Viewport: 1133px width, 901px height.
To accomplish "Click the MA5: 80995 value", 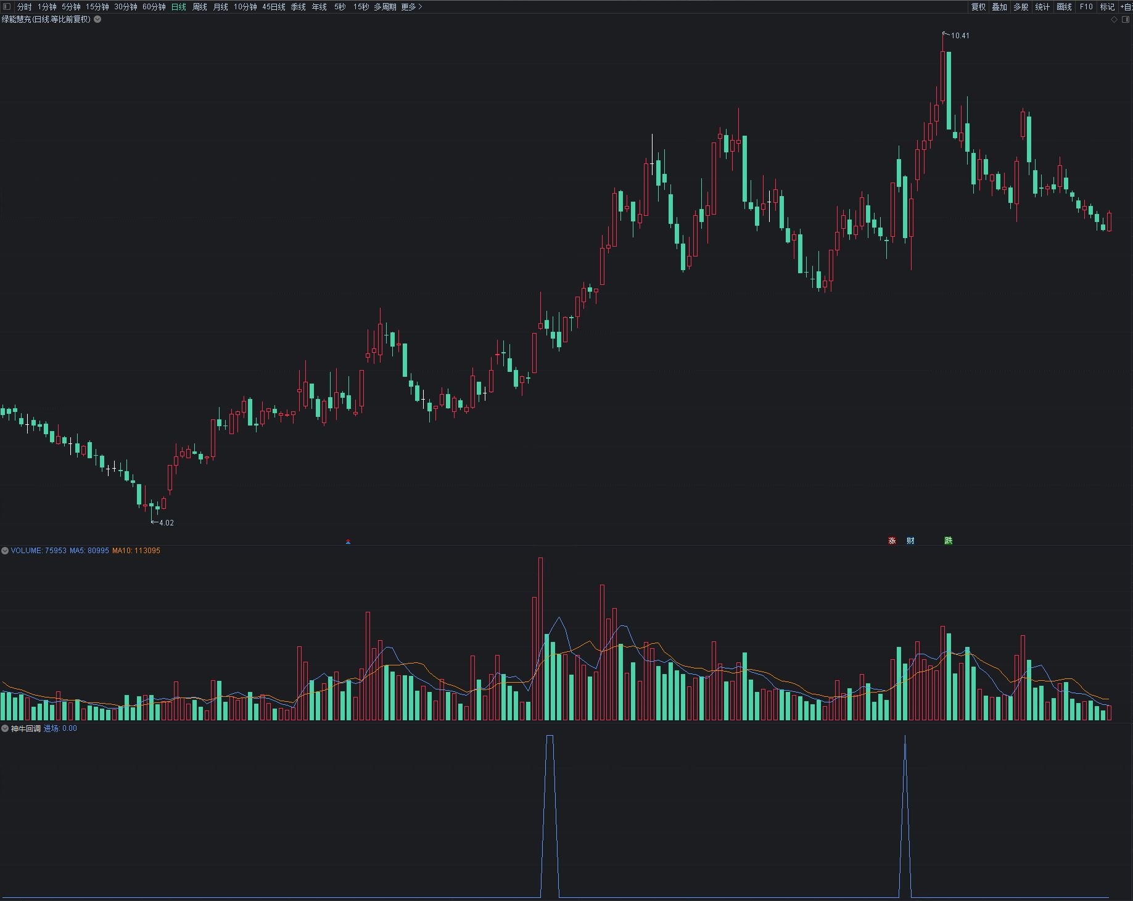I will point(89,551).
